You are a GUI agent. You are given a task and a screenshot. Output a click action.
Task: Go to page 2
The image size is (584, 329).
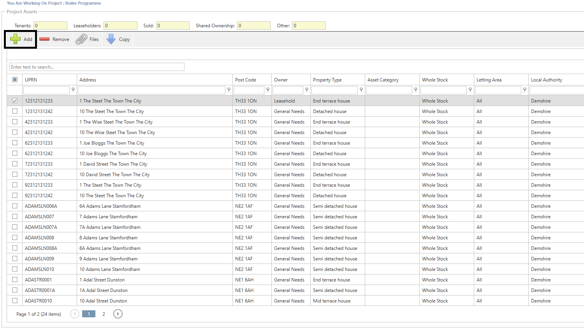[x=104, y=314]
